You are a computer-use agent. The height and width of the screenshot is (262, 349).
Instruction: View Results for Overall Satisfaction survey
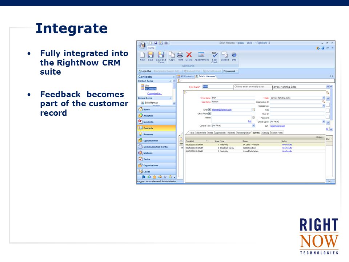[287, 151]
